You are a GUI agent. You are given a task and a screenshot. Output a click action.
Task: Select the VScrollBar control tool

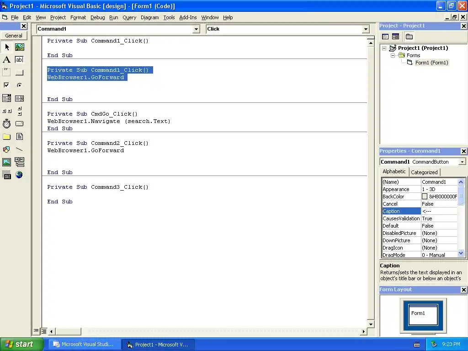19,111
